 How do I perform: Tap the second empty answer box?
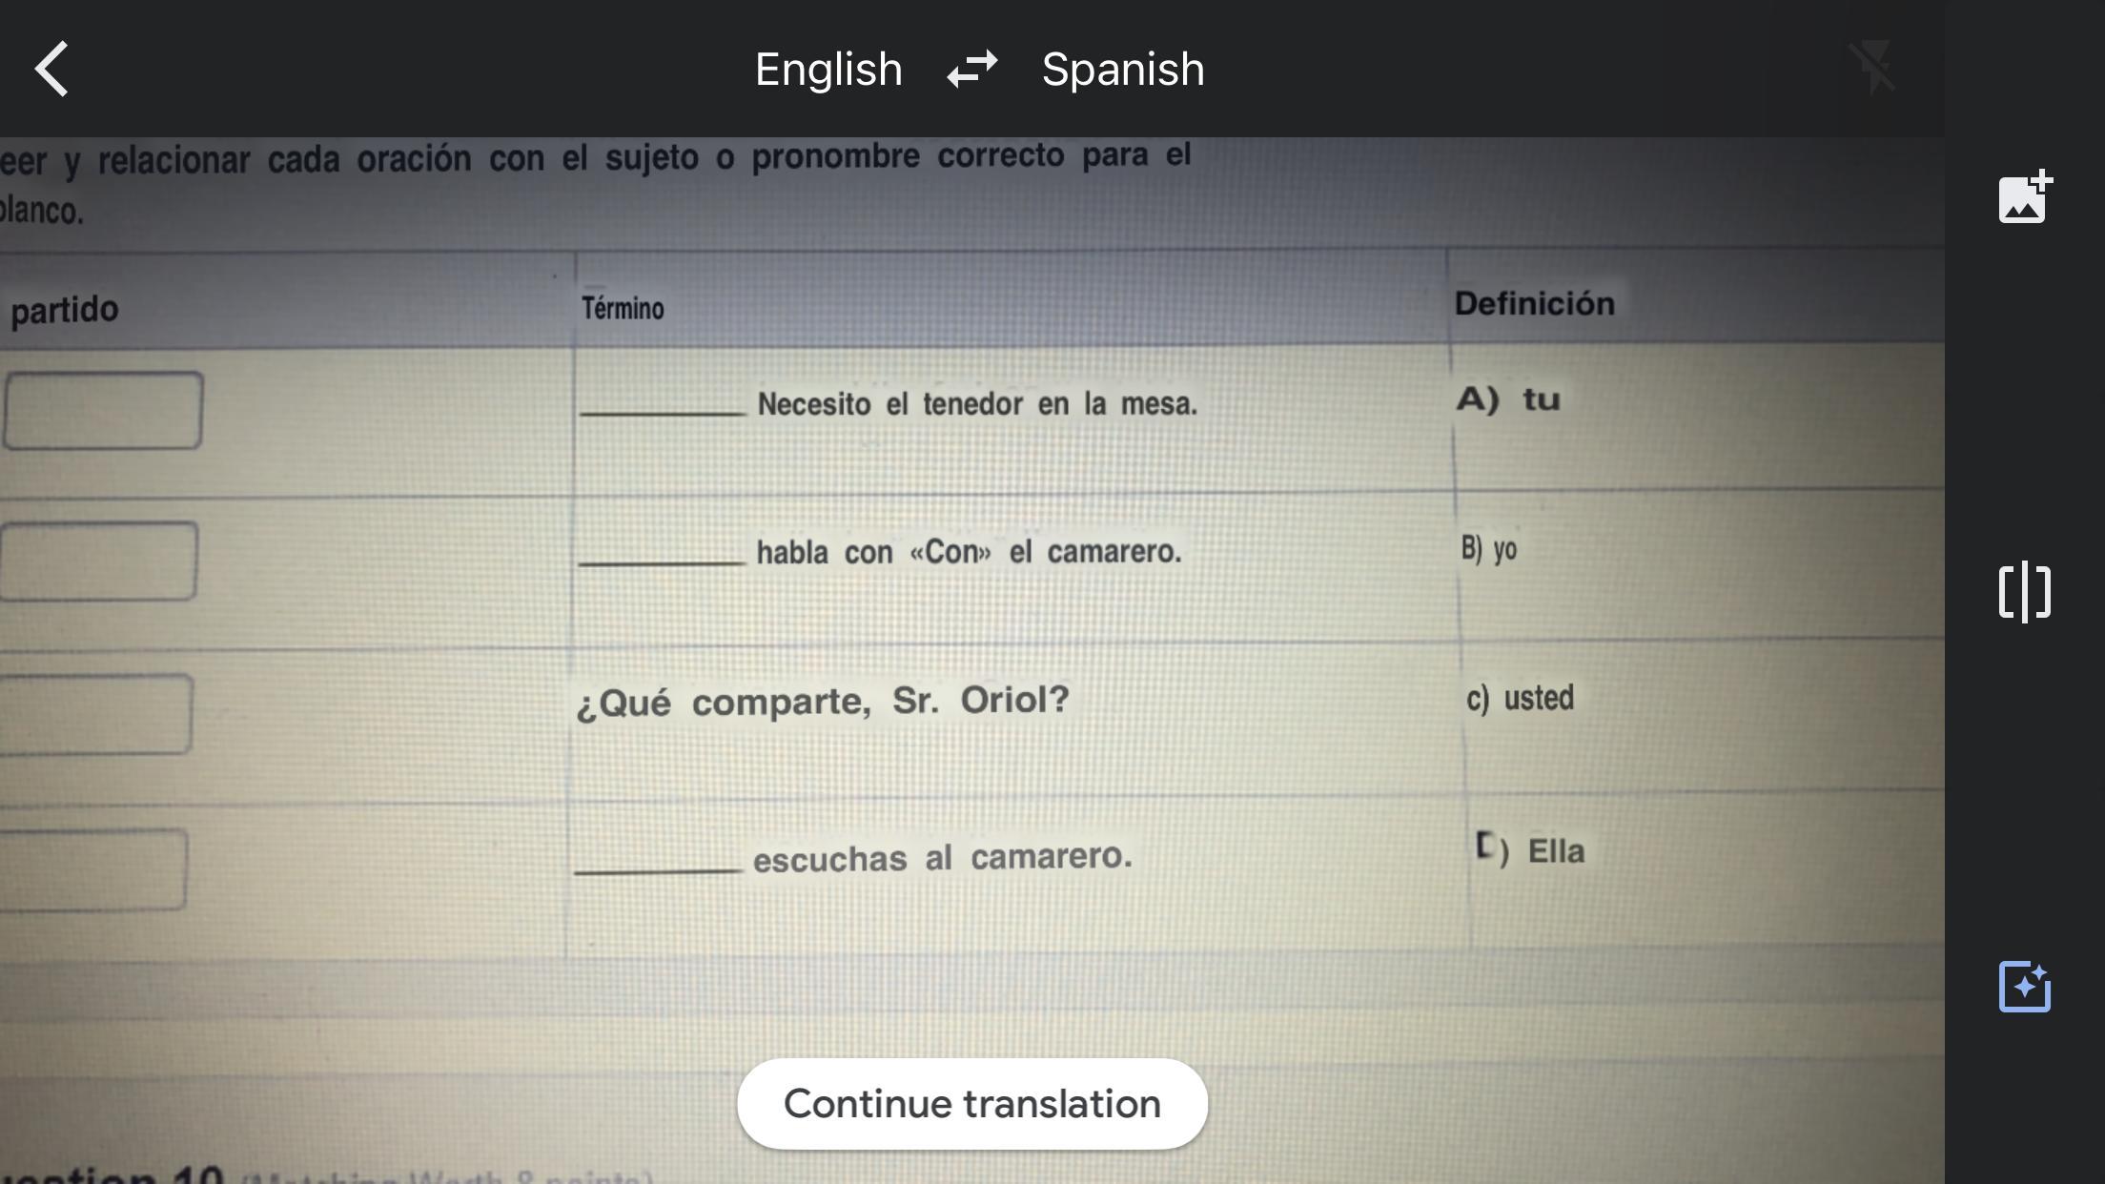[98, 561]
